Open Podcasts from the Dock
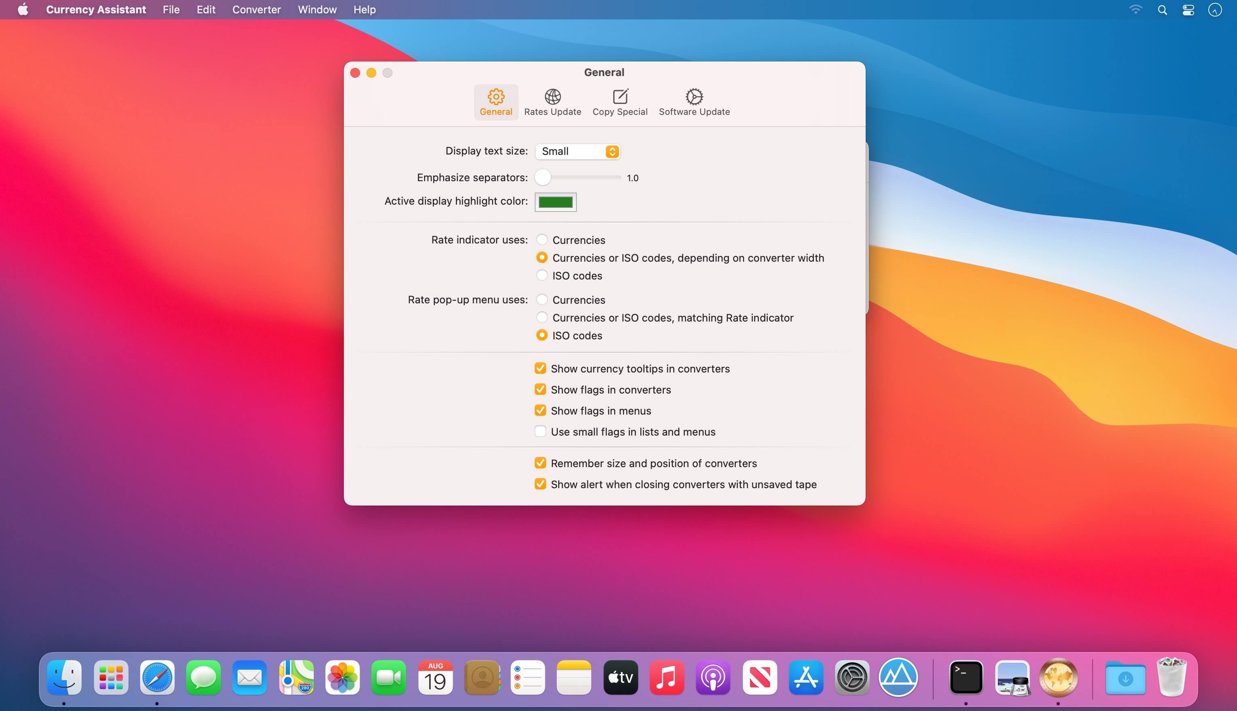Screen dimensions: 1237x711 [713, 677]
